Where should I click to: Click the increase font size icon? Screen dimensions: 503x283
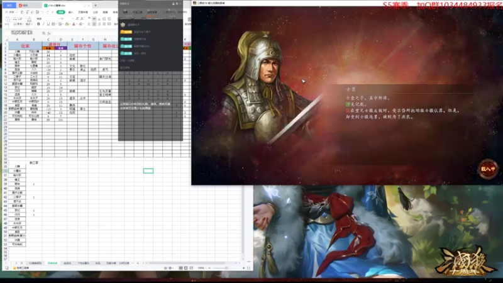pos(77,19)
